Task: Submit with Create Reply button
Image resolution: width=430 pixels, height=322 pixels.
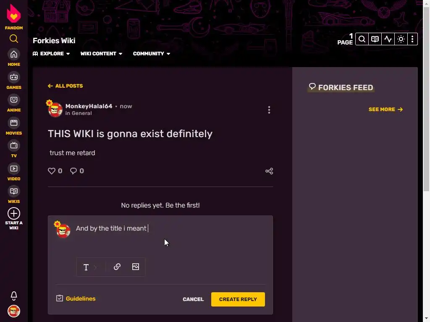Action: [238, 299]
